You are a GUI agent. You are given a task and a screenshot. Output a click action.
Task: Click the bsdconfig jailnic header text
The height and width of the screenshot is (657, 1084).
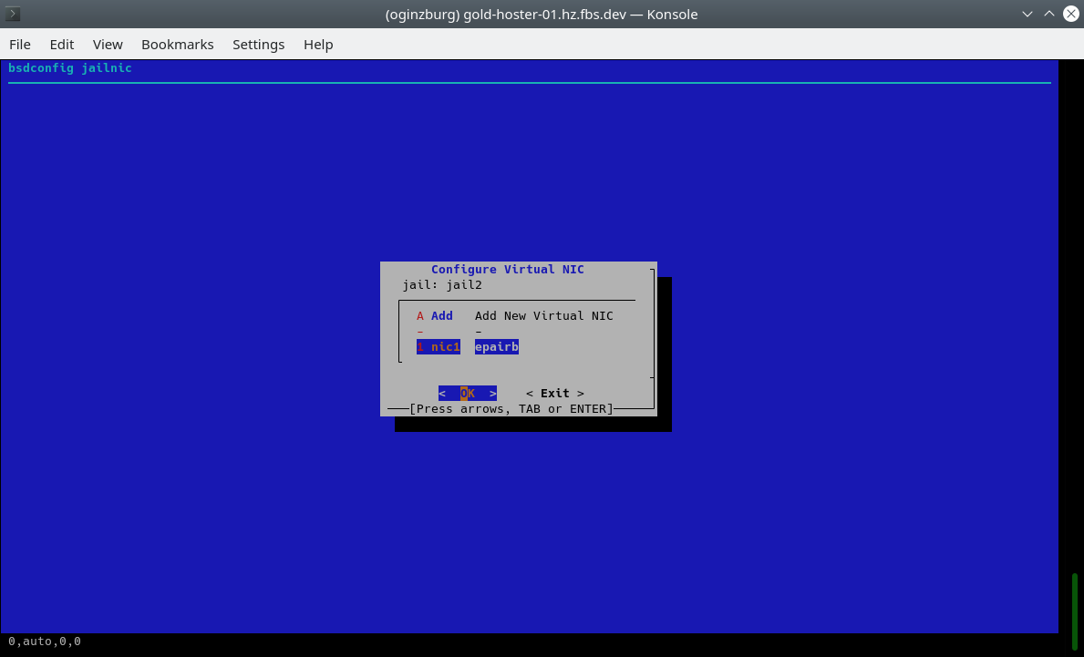(70, 67)
